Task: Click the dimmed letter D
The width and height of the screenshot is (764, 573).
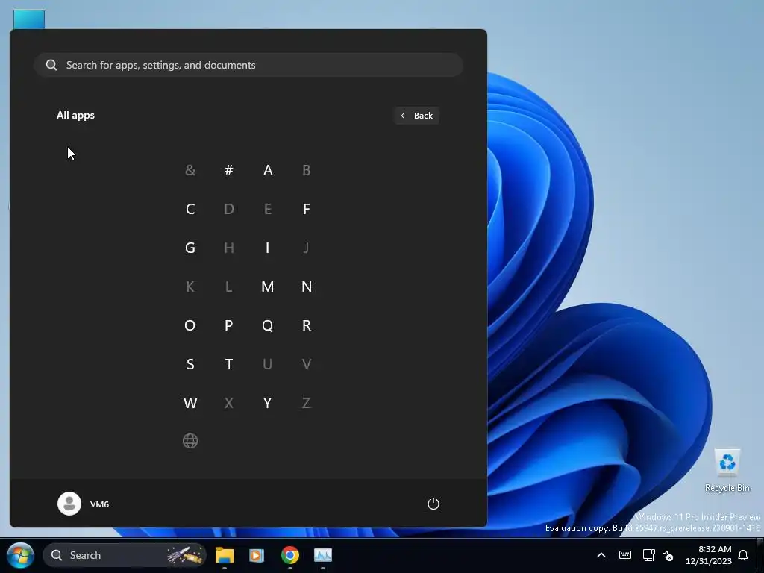Action: coord(229,209)
